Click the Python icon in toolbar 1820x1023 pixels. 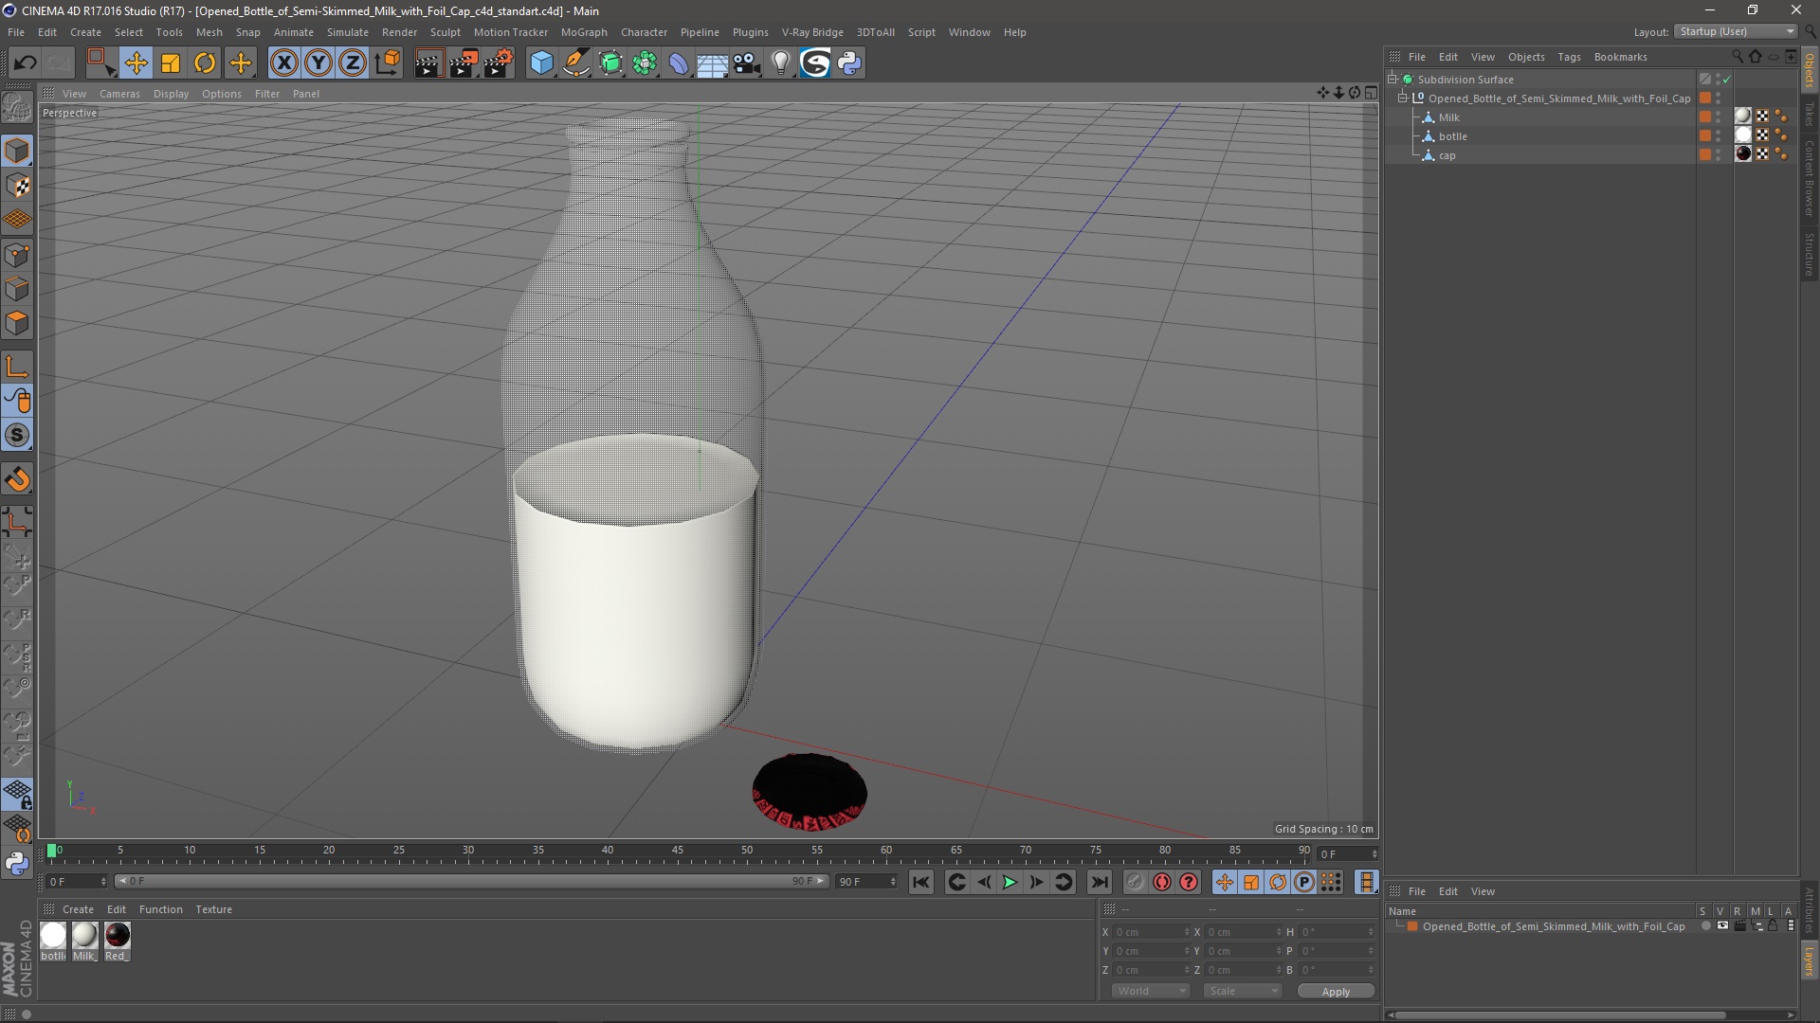click(849, 63)
